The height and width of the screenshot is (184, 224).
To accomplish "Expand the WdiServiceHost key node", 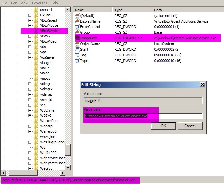I will point(30,158).
